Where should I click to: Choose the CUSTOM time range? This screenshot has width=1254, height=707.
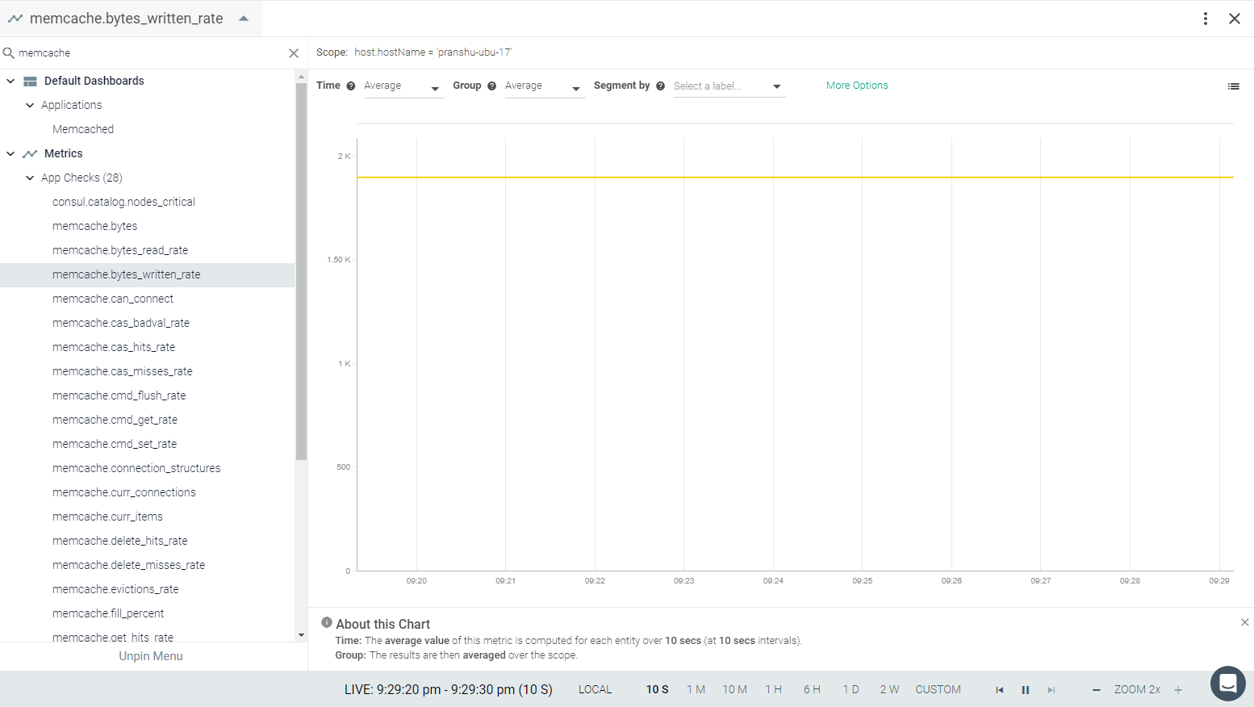[938, 690]
